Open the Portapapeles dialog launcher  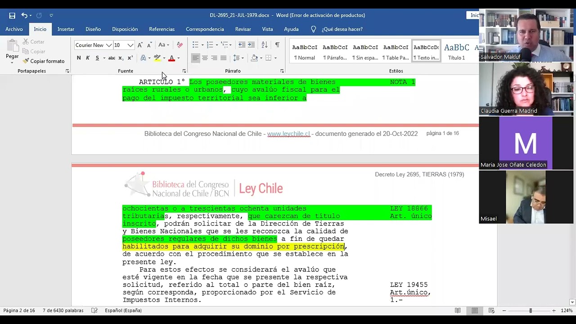pyautogui.click(x=67, y=71)
